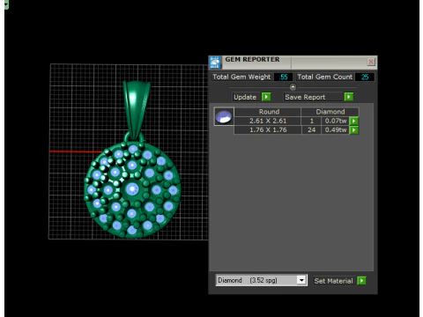Click the green arrow beside Save Report

tap(349, 97)
